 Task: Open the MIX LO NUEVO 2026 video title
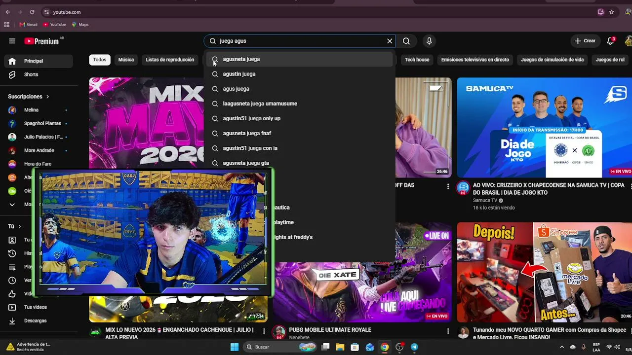coord(179,333)
